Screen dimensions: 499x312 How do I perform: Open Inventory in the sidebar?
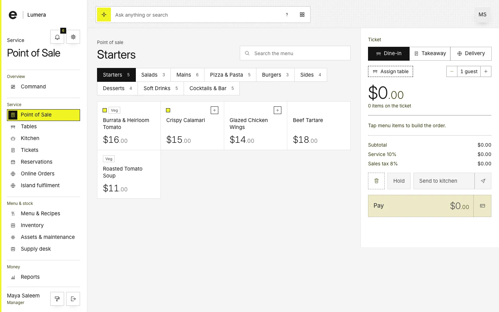43,225
